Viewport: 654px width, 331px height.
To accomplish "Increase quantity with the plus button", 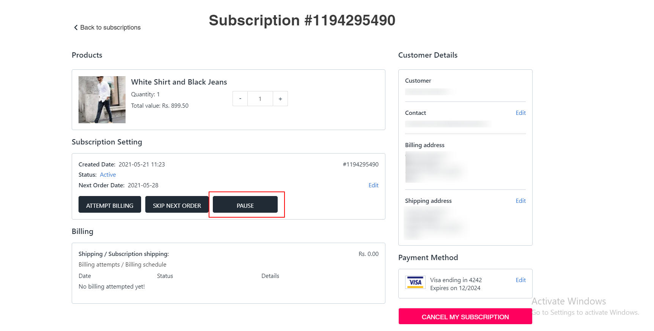I will point(280,99).
